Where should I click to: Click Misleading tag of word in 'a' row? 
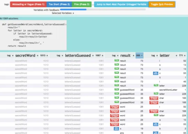pyautogui.click(x=115, y=120)
